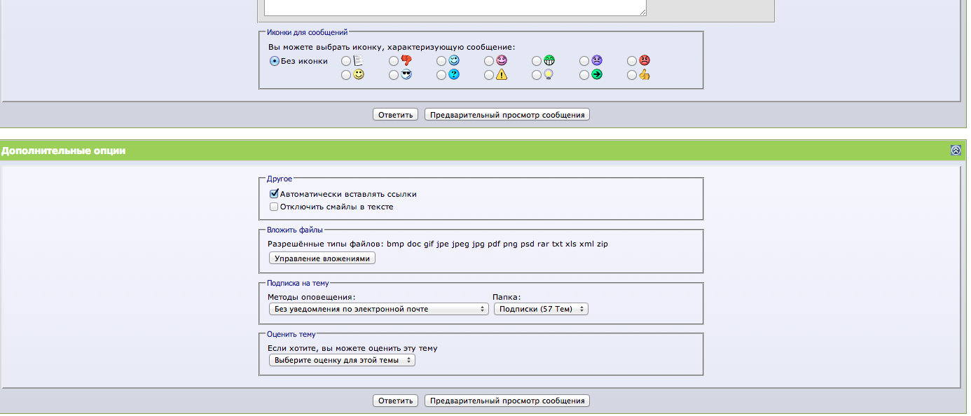
Task: Enable 'Отключить смайлы в тексте' checkbox
Action: pos(274,207)
